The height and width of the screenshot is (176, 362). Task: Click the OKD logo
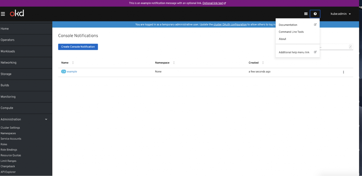[17, 14]
